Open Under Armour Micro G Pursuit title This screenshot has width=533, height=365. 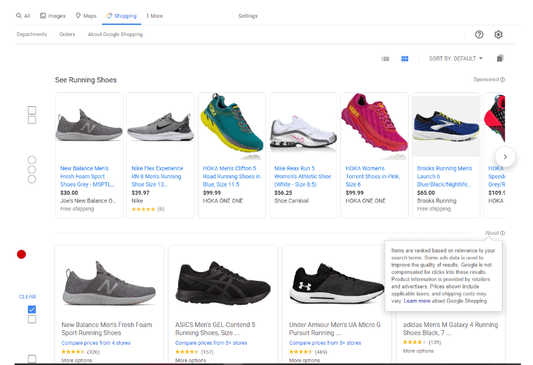coord(335,329)
